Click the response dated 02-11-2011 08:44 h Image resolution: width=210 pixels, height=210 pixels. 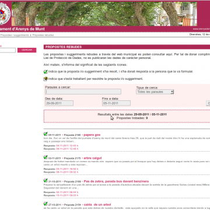click(67, 192)
